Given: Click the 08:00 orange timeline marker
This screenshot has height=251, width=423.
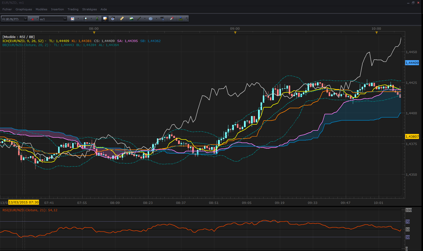Looking at the screenshot, I should (x=94, y=32).
